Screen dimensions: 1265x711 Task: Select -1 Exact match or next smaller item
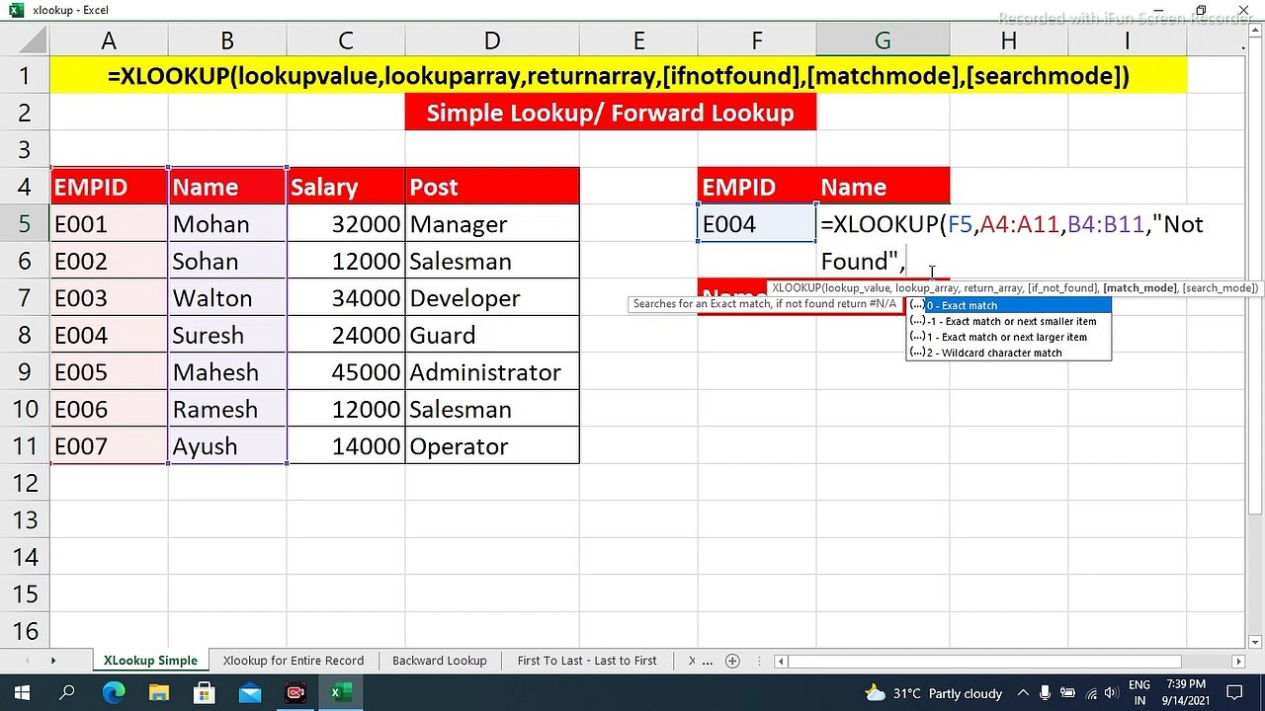tap(1009, 321)
